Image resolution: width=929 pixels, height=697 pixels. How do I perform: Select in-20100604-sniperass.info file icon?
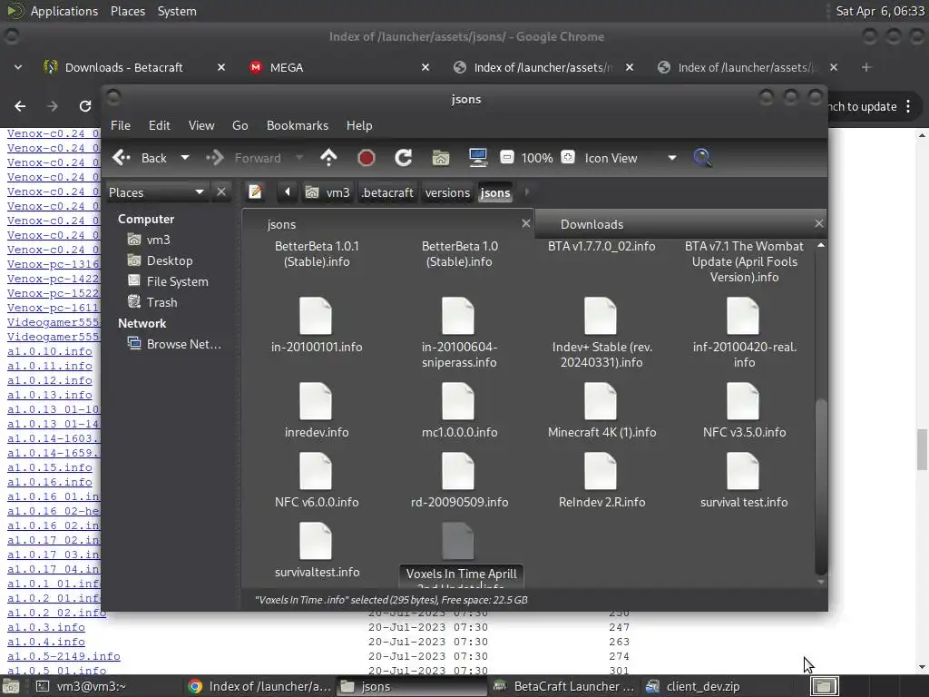(458, 315)
